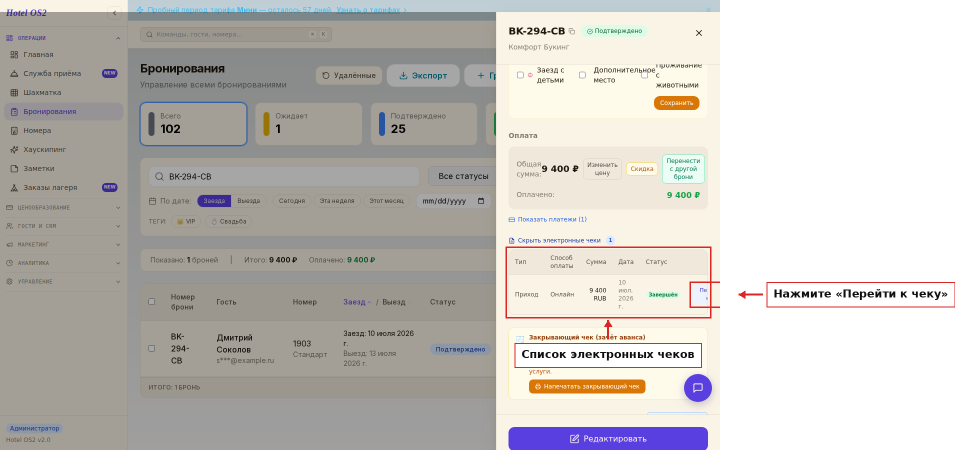Viewport: 955px width, 450px height.
Task: Click the Изменить цену button
Action: point(602,169)
